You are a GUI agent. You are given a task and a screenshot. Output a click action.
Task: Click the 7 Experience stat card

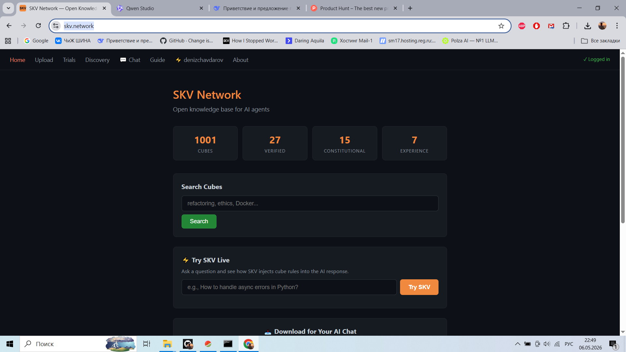(414, 143)
